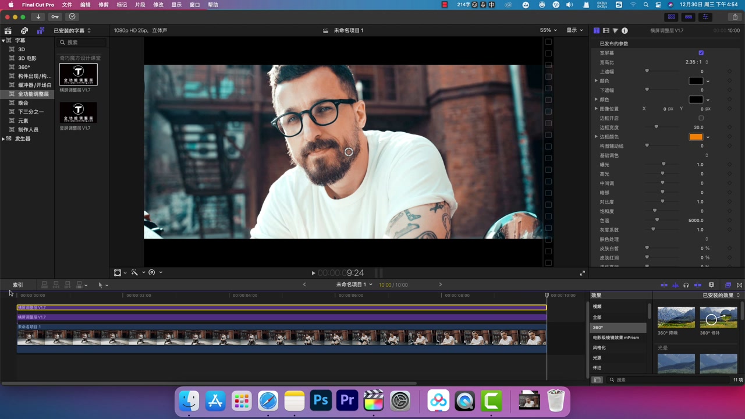
Task: Expand the 图像位置 parameter
Action: (596, 109)
